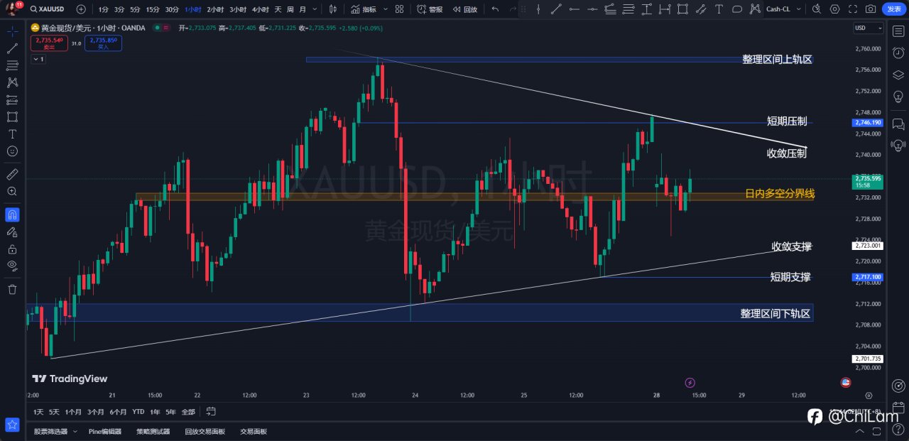Click the blue 发表 publish button
909x441 pixels.
coord(893,9)
